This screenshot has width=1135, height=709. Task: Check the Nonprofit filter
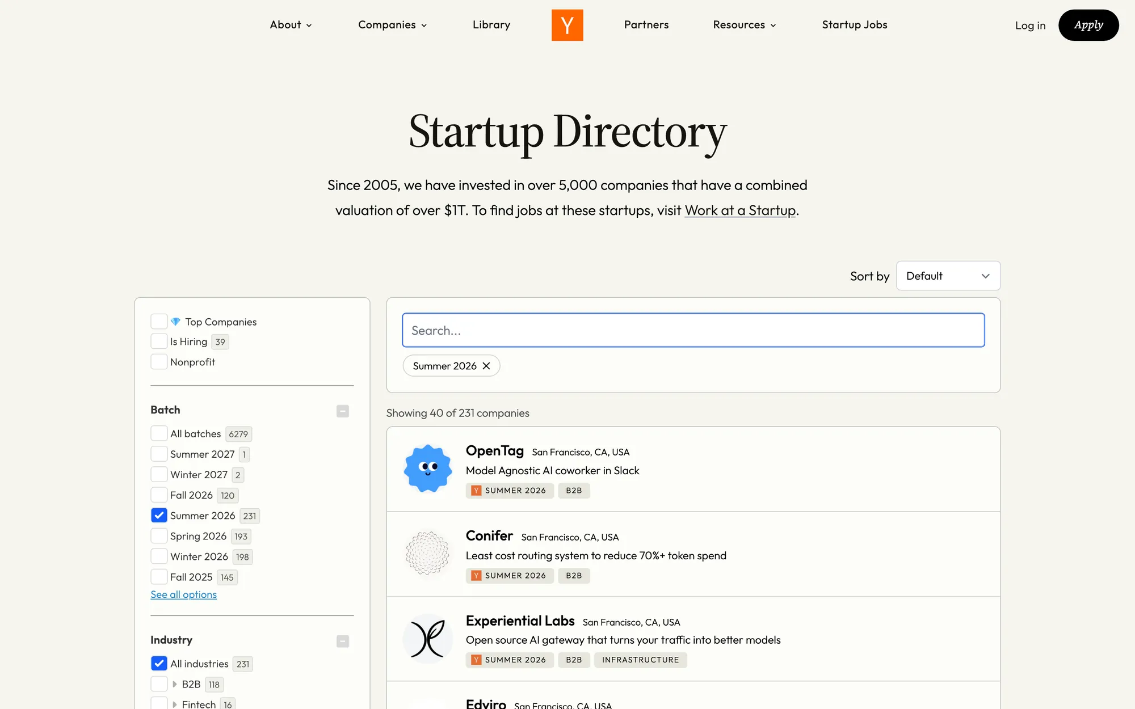(159, 362)
